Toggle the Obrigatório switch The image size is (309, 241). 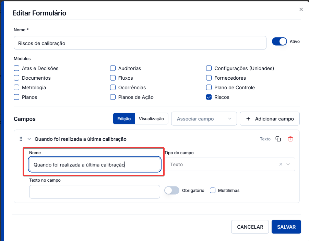172,191
